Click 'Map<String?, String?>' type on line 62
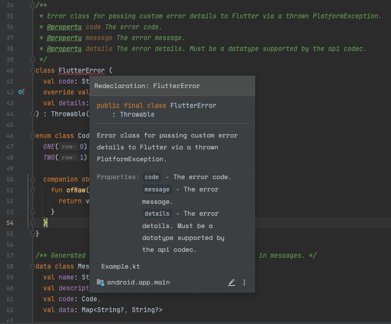The width and height of the screenshot is (391, 324). pos(122,310)
